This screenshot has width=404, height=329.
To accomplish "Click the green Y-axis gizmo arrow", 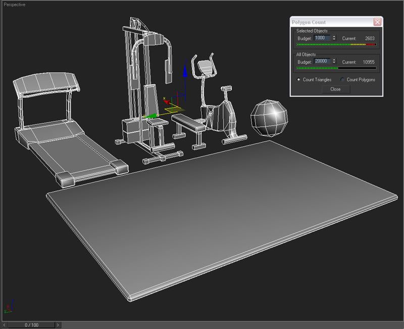I will (x=150, y=116).
